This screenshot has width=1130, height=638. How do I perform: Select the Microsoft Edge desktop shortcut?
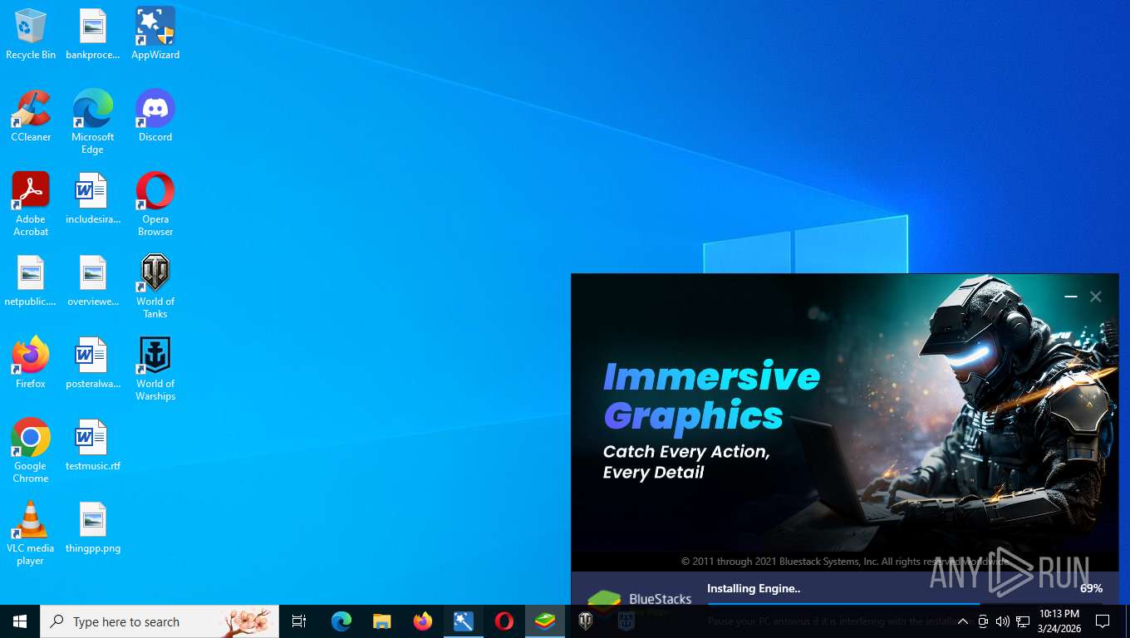93,122
